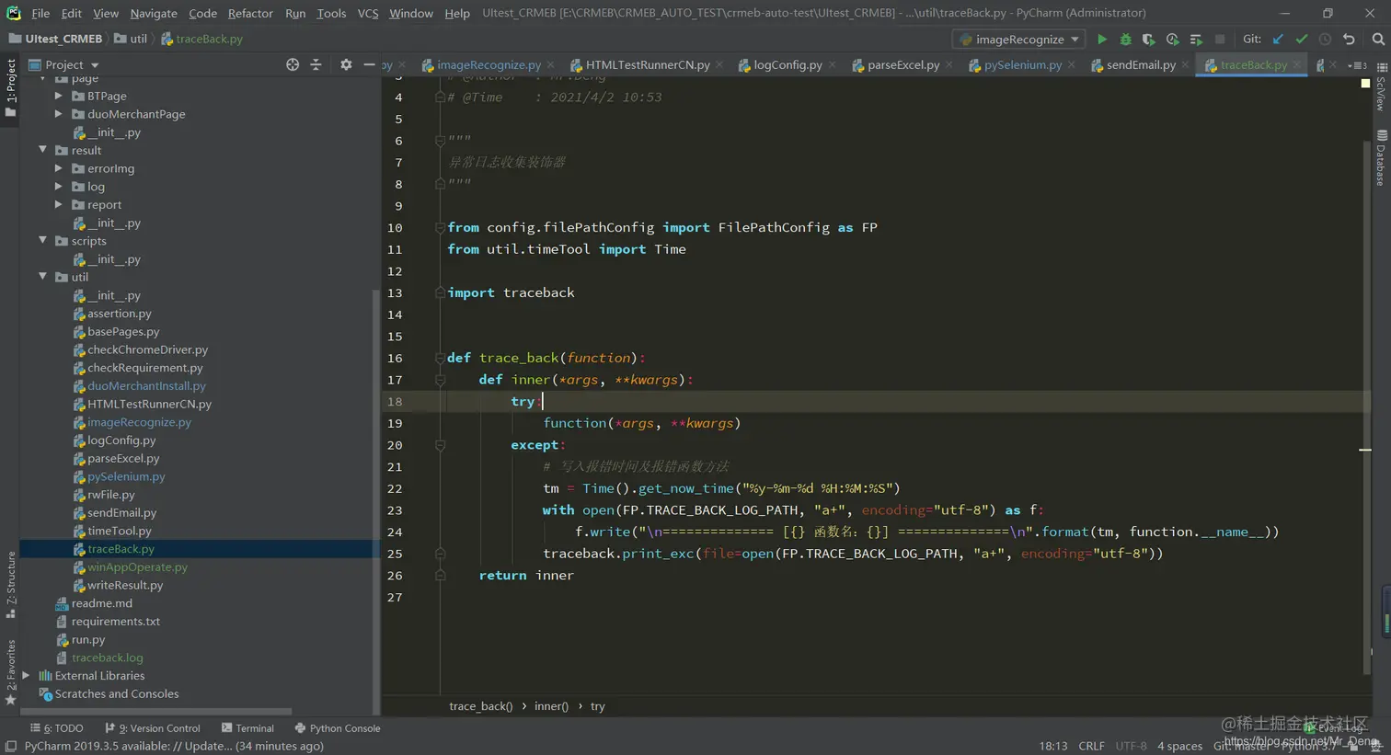The height and width of the screenshot is (755, 1391).
Task: Open the Refactor menu
Action: point(250,13)
